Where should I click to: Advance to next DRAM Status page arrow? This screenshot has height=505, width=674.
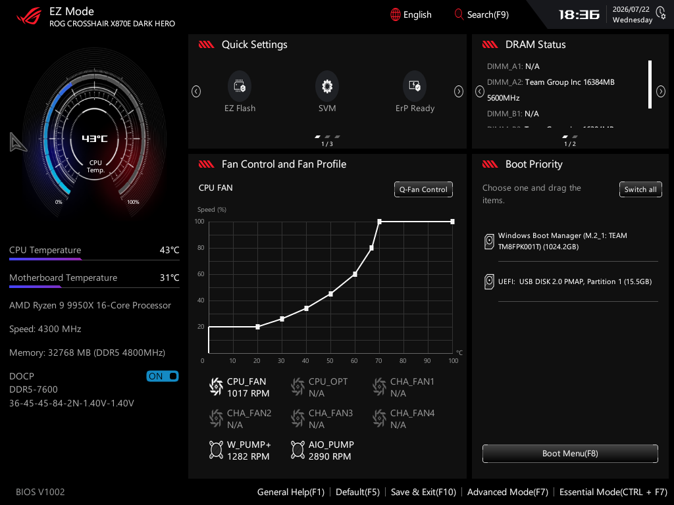pyautogui.click(x=661, y=91)
